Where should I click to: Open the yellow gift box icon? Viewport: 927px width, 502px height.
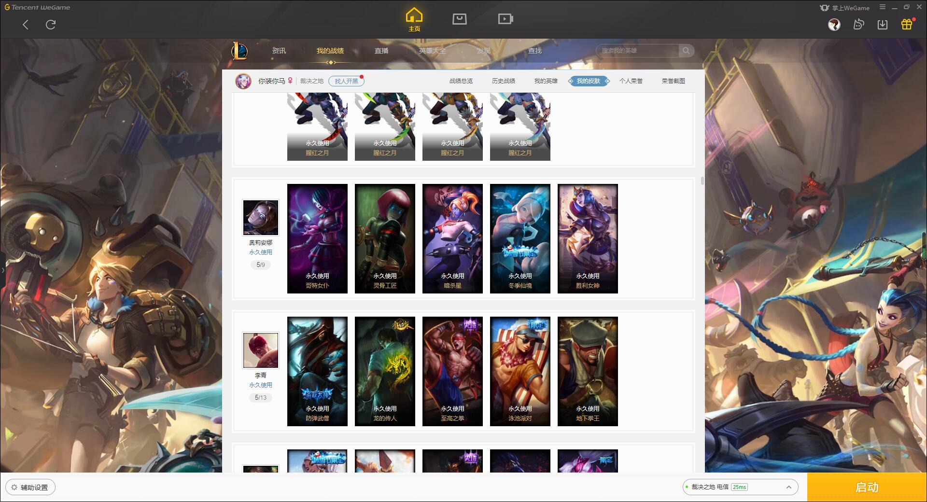tap(907, 24)
